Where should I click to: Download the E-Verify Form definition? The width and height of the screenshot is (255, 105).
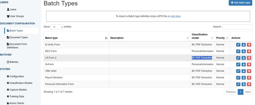click(x=244, y=45)
